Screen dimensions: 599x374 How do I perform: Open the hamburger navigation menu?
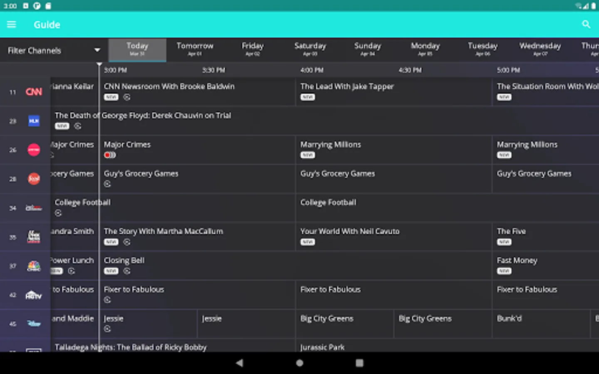pyautogui.click(x=12, y=25)
